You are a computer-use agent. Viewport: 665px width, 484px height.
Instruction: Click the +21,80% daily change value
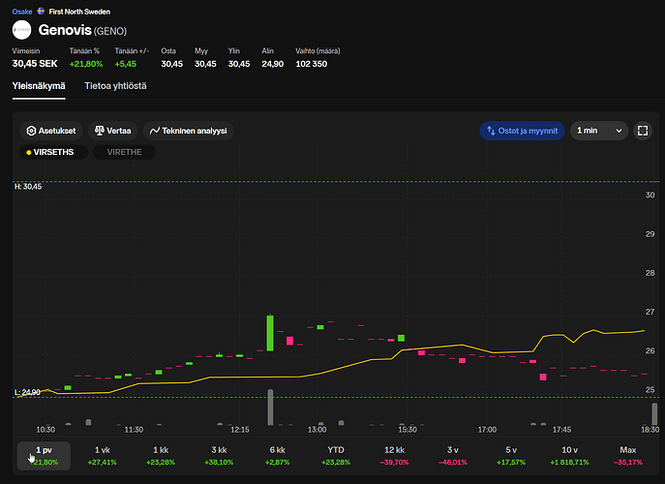point(86,64)
